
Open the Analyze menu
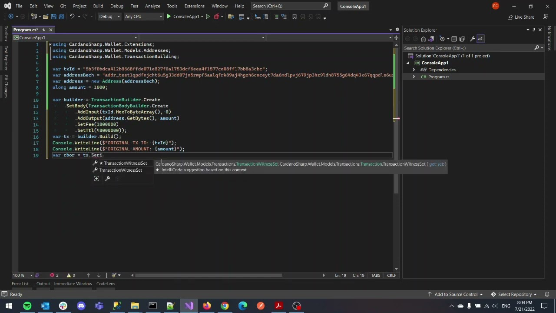(152, 6)
